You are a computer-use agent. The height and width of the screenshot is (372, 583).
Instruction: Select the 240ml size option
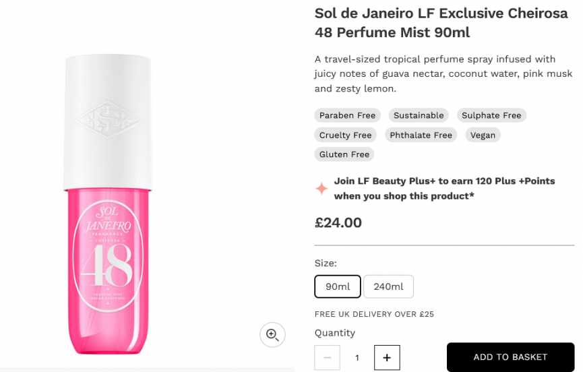pyautogui.click(x=388, y=286)
